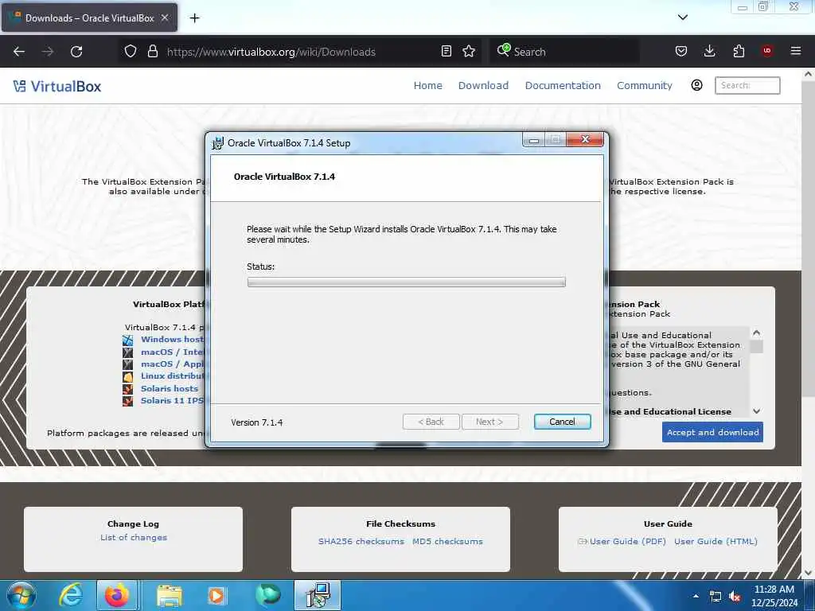Screen dimensions: 815x611
Task: Open the MD5 checksums link
Action: click(447, 541)
